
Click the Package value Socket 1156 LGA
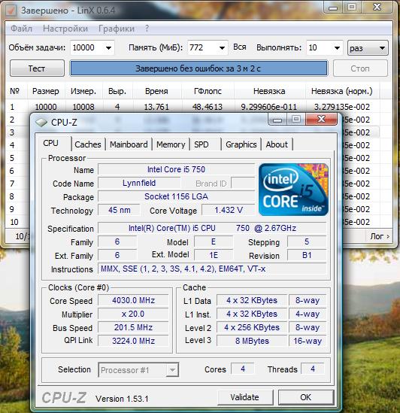tap(176, 196)
